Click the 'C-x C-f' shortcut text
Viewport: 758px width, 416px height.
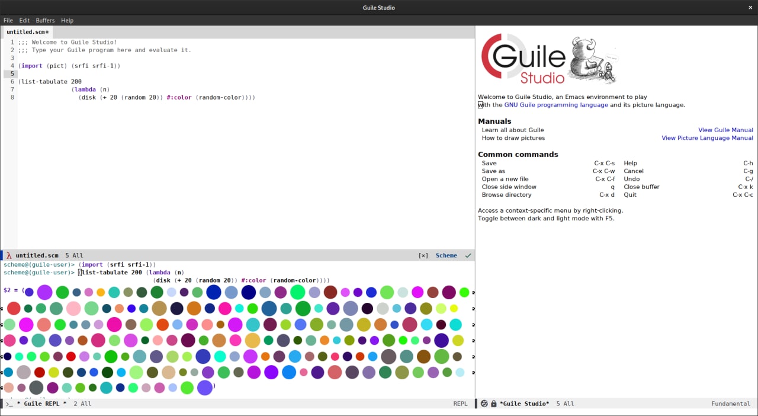[x=605, y=179]
